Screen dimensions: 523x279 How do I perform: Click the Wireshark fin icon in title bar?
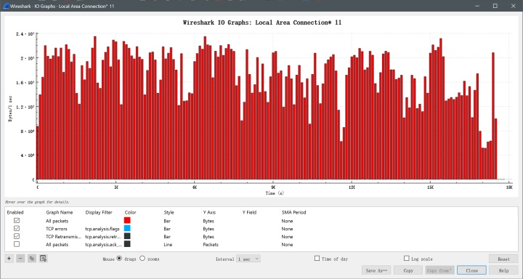[6, 6]
